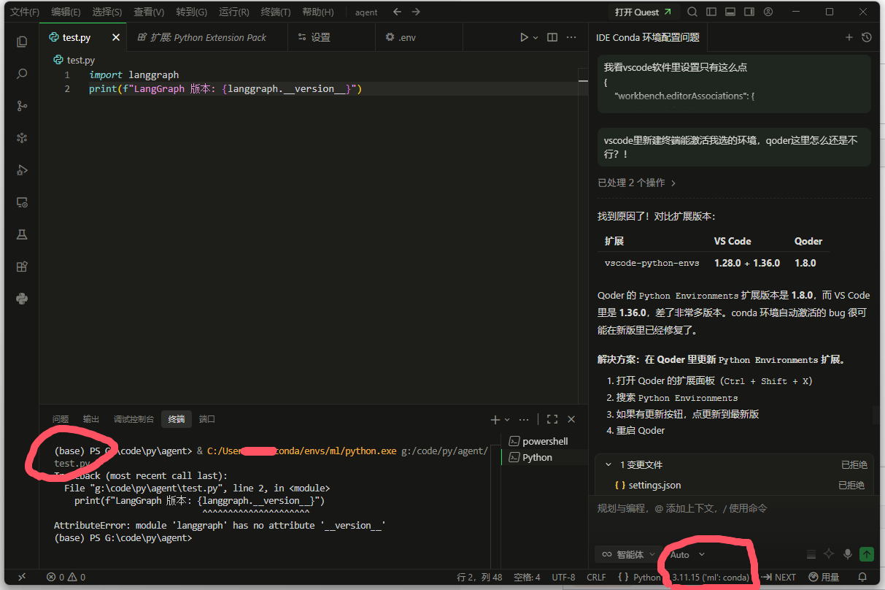Open 扩展: Python Extension Pack tab
Screen dimensions: 885x590
coord(206,37)
